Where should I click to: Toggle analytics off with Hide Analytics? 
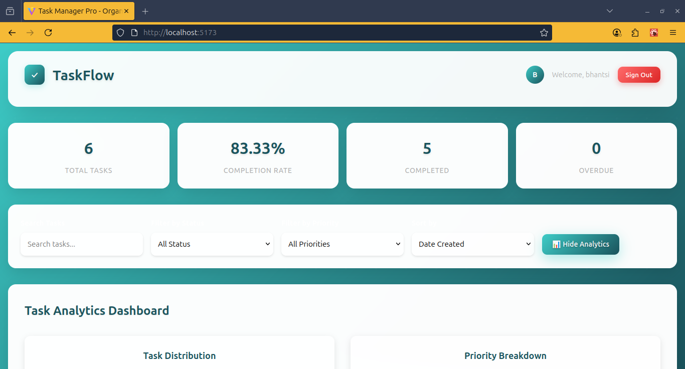coord(580,244)
